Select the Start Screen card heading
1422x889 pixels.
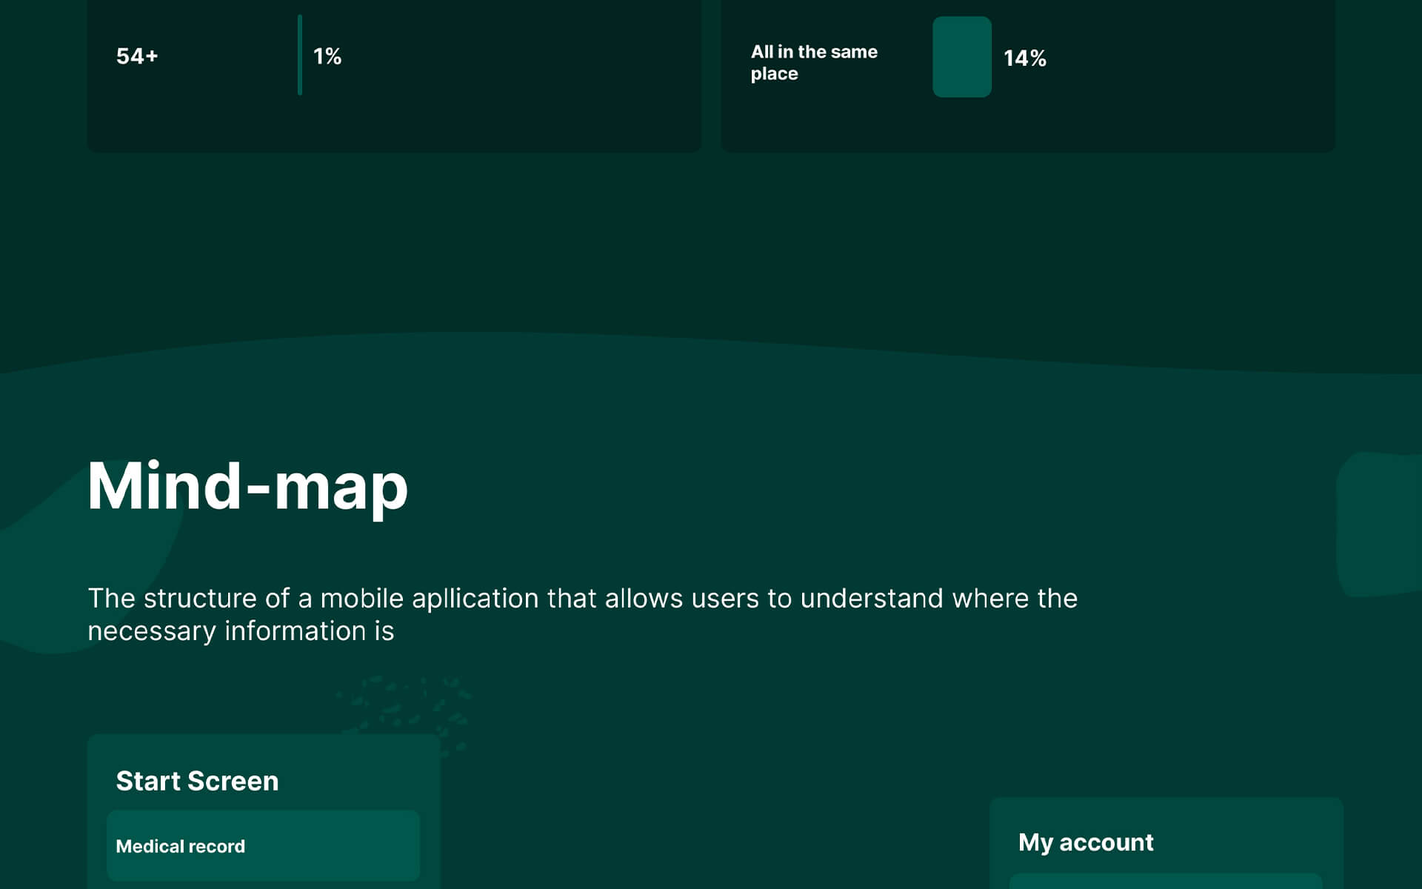[x=197, y=781]
